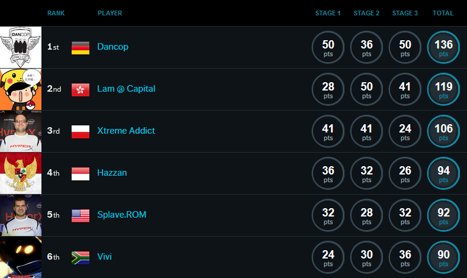This screenshot has width=467, height=278.
Task: Open Dancop's avatar logo thumbnail
Action: coord(21,47)
